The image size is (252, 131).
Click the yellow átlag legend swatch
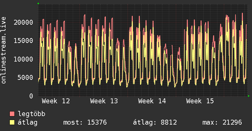coord(12,122)
